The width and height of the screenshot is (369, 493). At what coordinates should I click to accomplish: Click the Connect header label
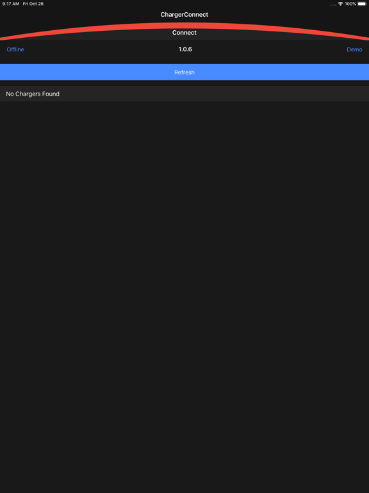pos(184,33)
